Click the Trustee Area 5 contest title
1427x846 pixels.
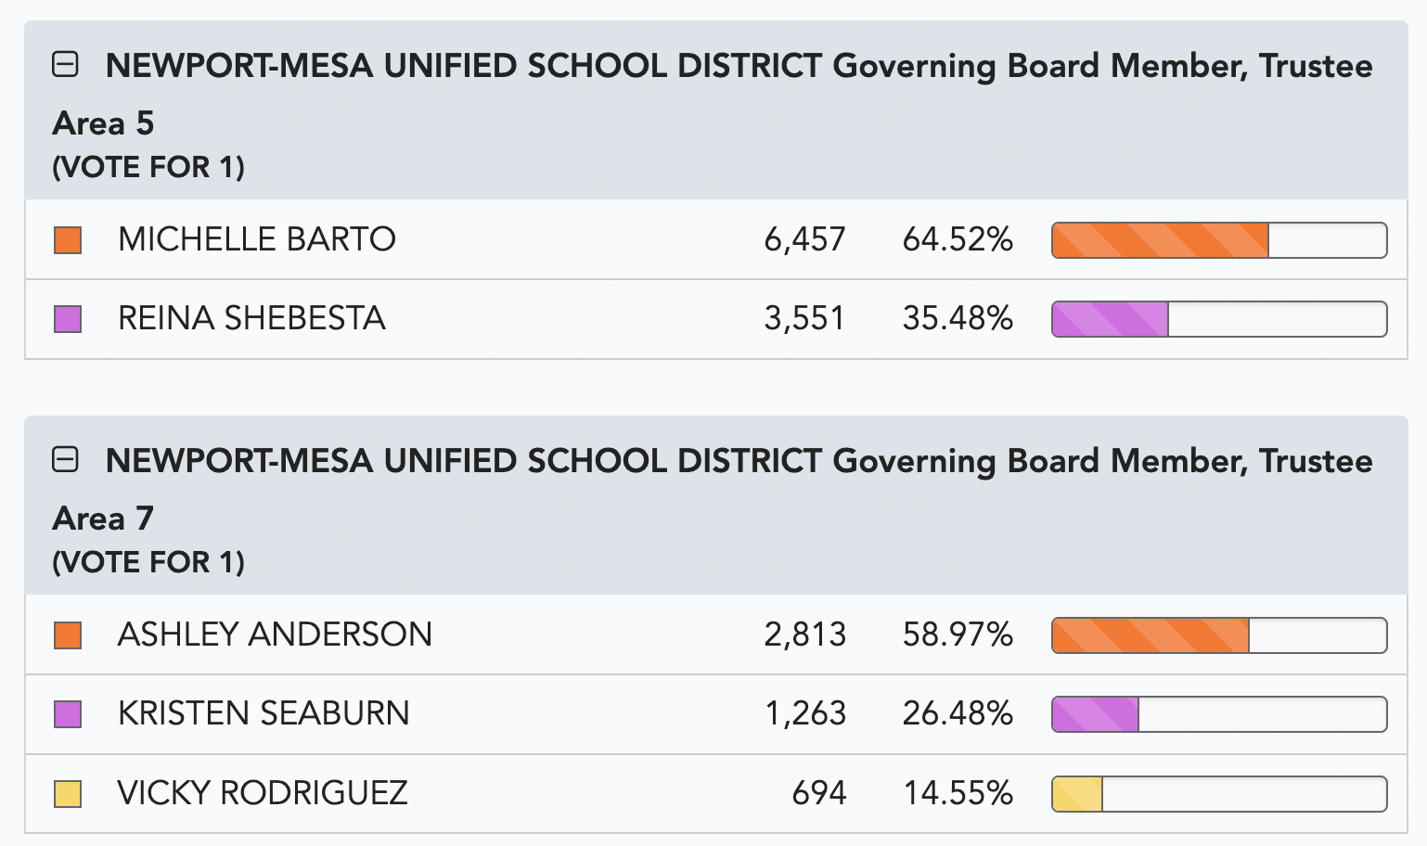(x=713, y=94)
